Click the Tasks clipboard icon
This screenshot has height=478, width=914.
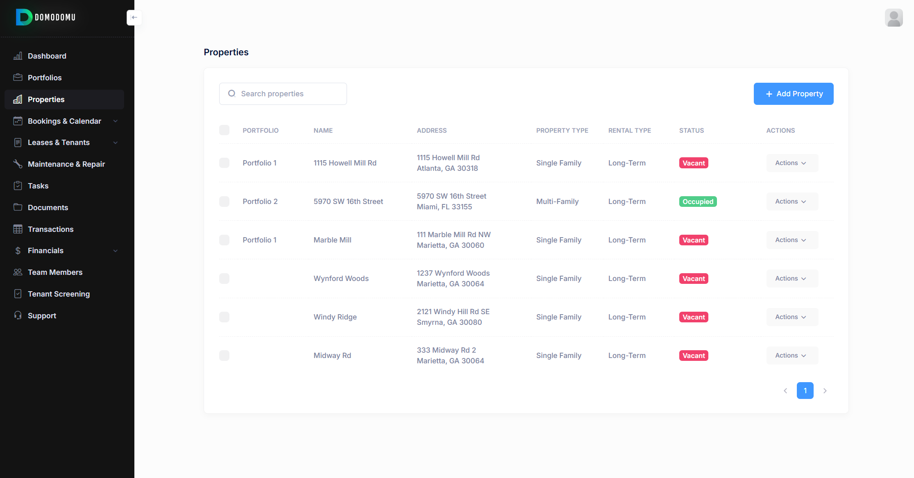click(18, 186)
